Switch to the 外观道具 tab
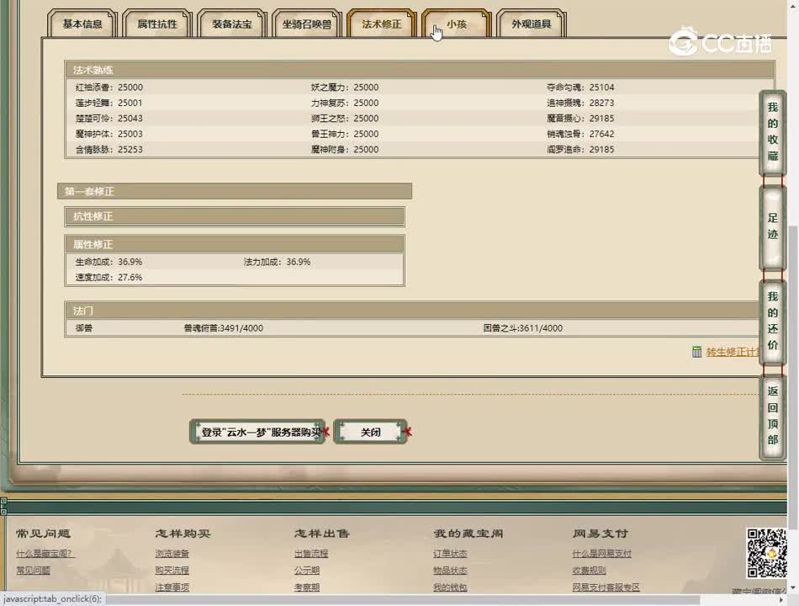The width and height of the screenshot is (799, 606). coord(532,24)
